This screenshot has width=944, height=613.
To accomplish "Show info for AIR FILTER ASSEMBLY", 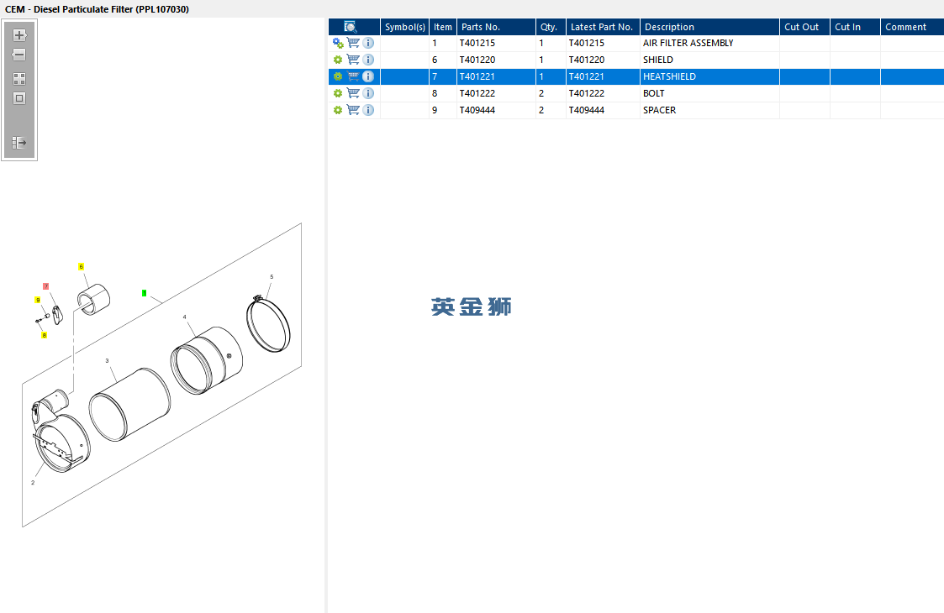I will (368, 43).
